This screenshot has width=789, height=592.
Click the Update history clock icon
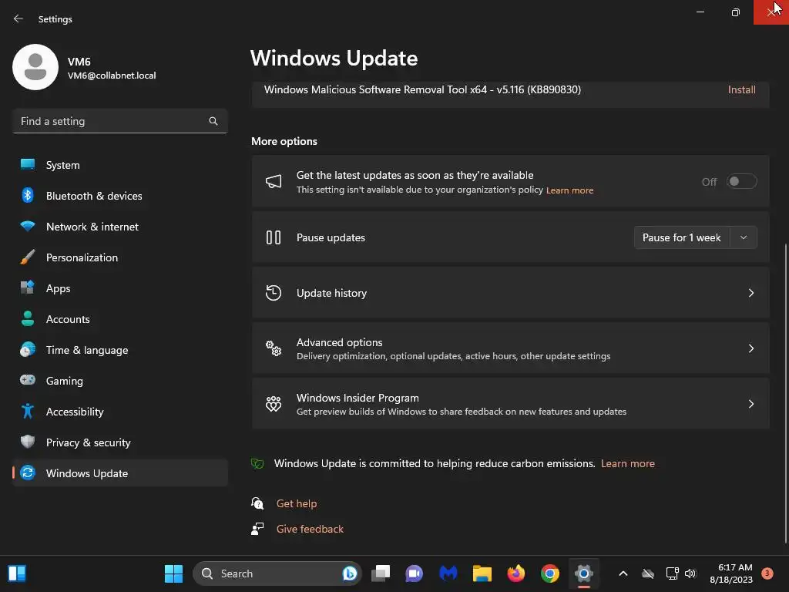coord(274,293)
